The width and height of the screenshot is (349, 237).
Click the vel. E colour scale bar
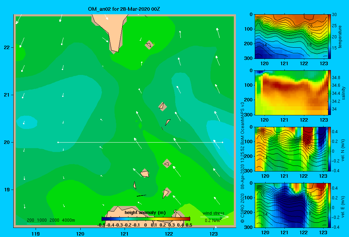(329, 205)
